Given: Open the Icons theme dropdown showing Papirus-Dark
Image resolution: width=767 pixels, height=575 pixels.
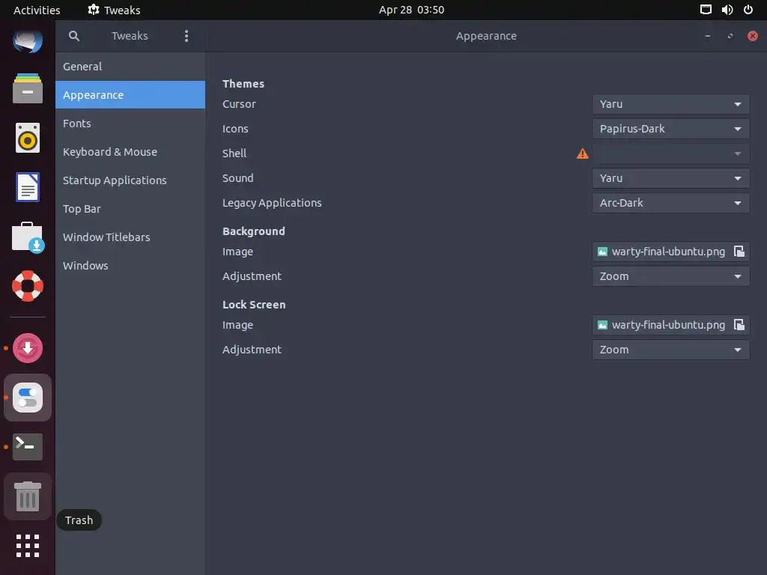Looking at the screenshot, I should (670, 129).
